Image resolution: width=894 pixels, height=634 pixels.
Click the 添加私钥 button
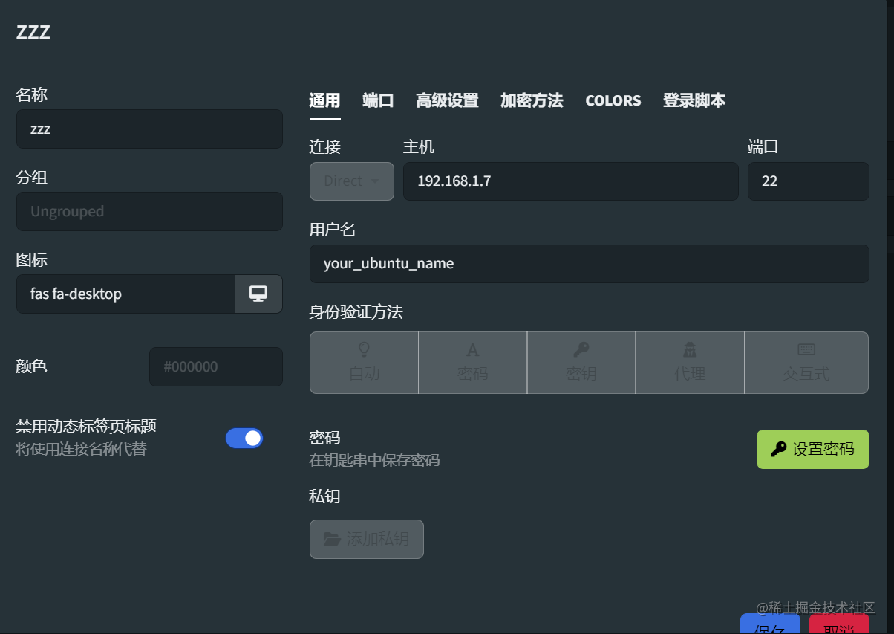(x=366, y=539)
